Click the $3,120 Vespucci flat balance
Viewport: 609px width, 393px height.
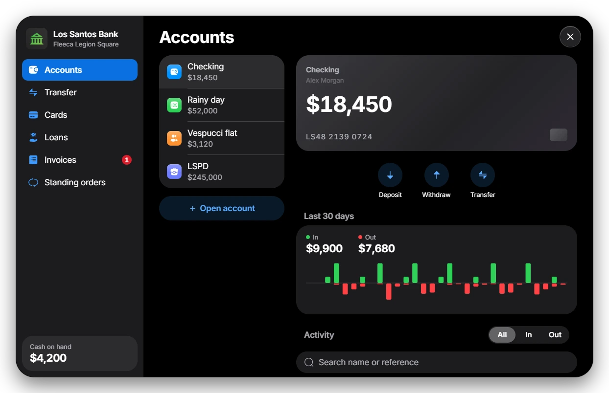pos(200,144)
